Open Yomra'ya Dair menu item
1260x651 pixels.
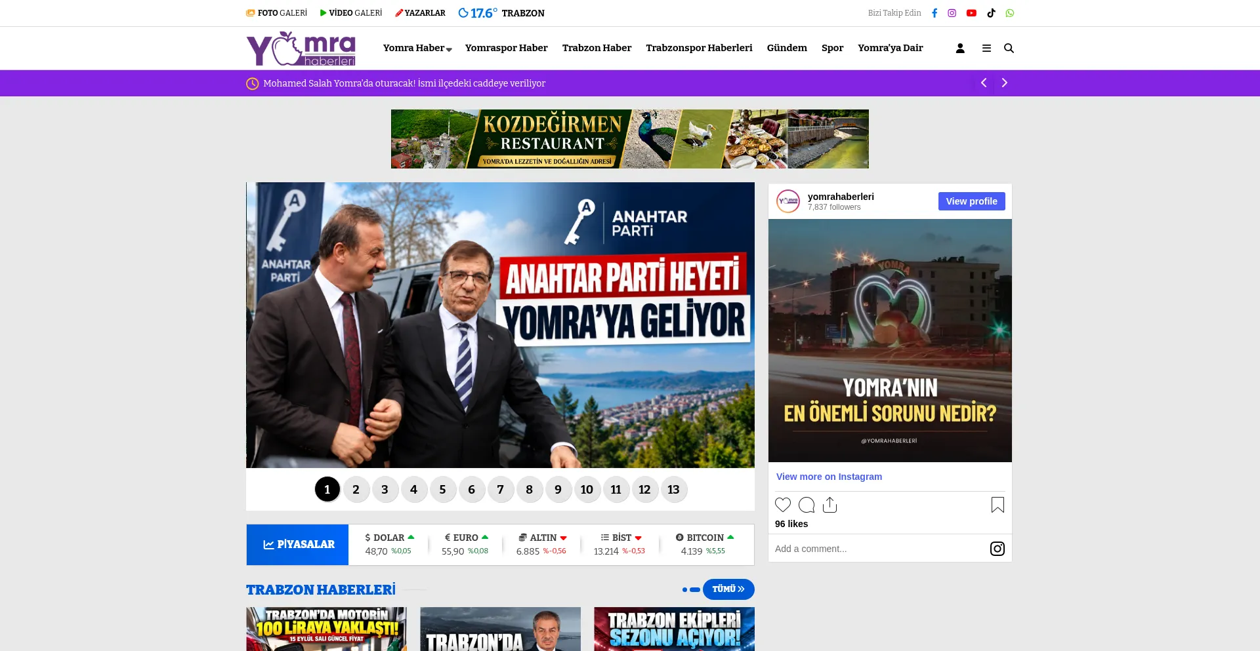point(890,48)
